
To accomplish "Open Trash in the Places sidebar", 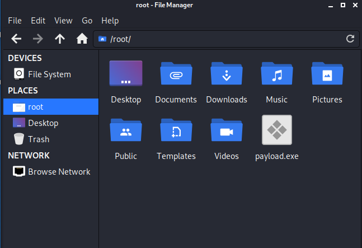I will point(39,139).
